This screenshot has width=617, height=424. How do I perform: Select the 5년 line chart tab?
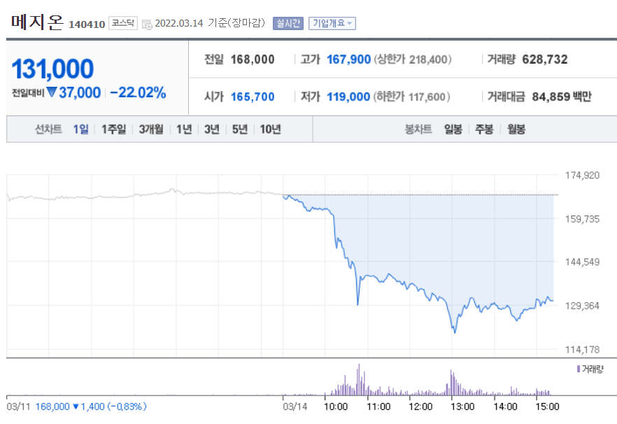point(240,129)
